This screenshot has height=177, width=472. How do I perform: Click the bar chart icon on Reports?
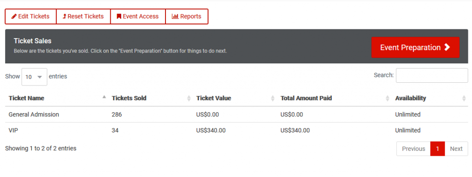coord(175,17)
